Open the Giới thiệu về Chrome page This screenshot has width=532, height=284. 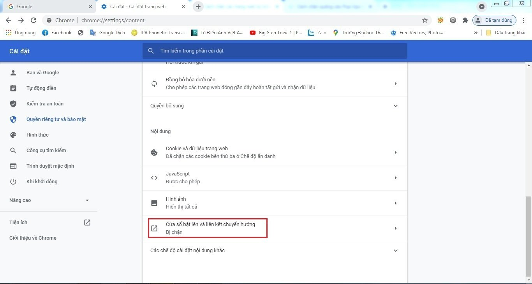(x=33, y=238)
